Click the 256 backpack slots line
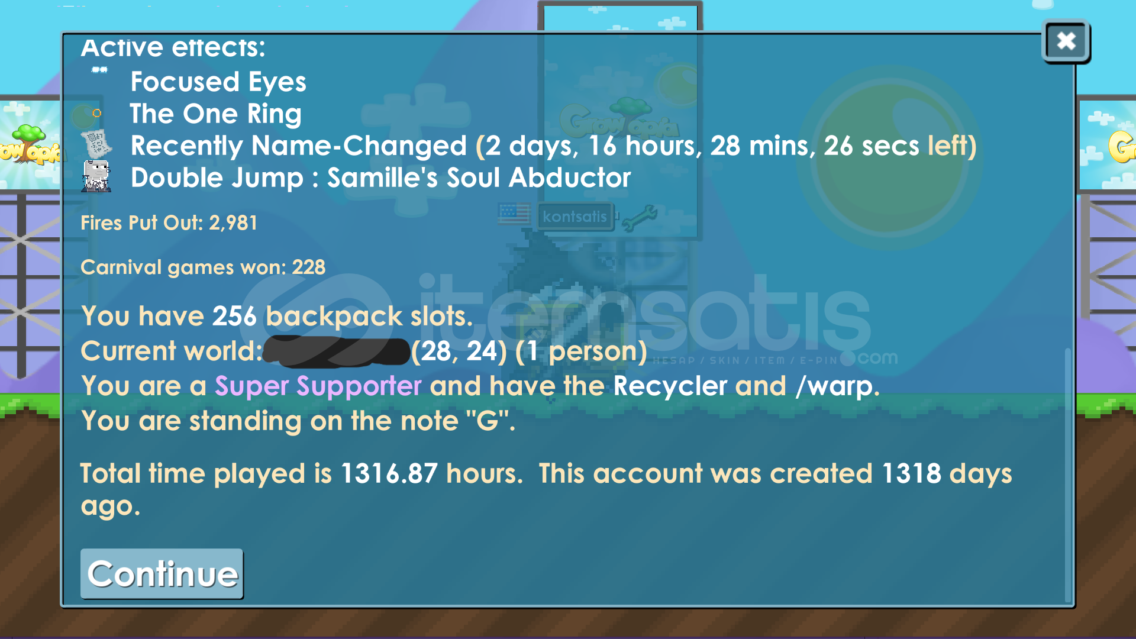Image resolution: width=1136 pixels, height=639 pixels. point(277,316)
